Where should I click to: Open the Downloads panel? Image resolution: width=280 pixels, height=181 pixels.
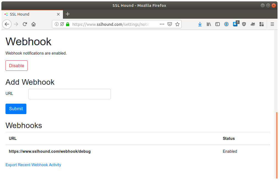200,24
